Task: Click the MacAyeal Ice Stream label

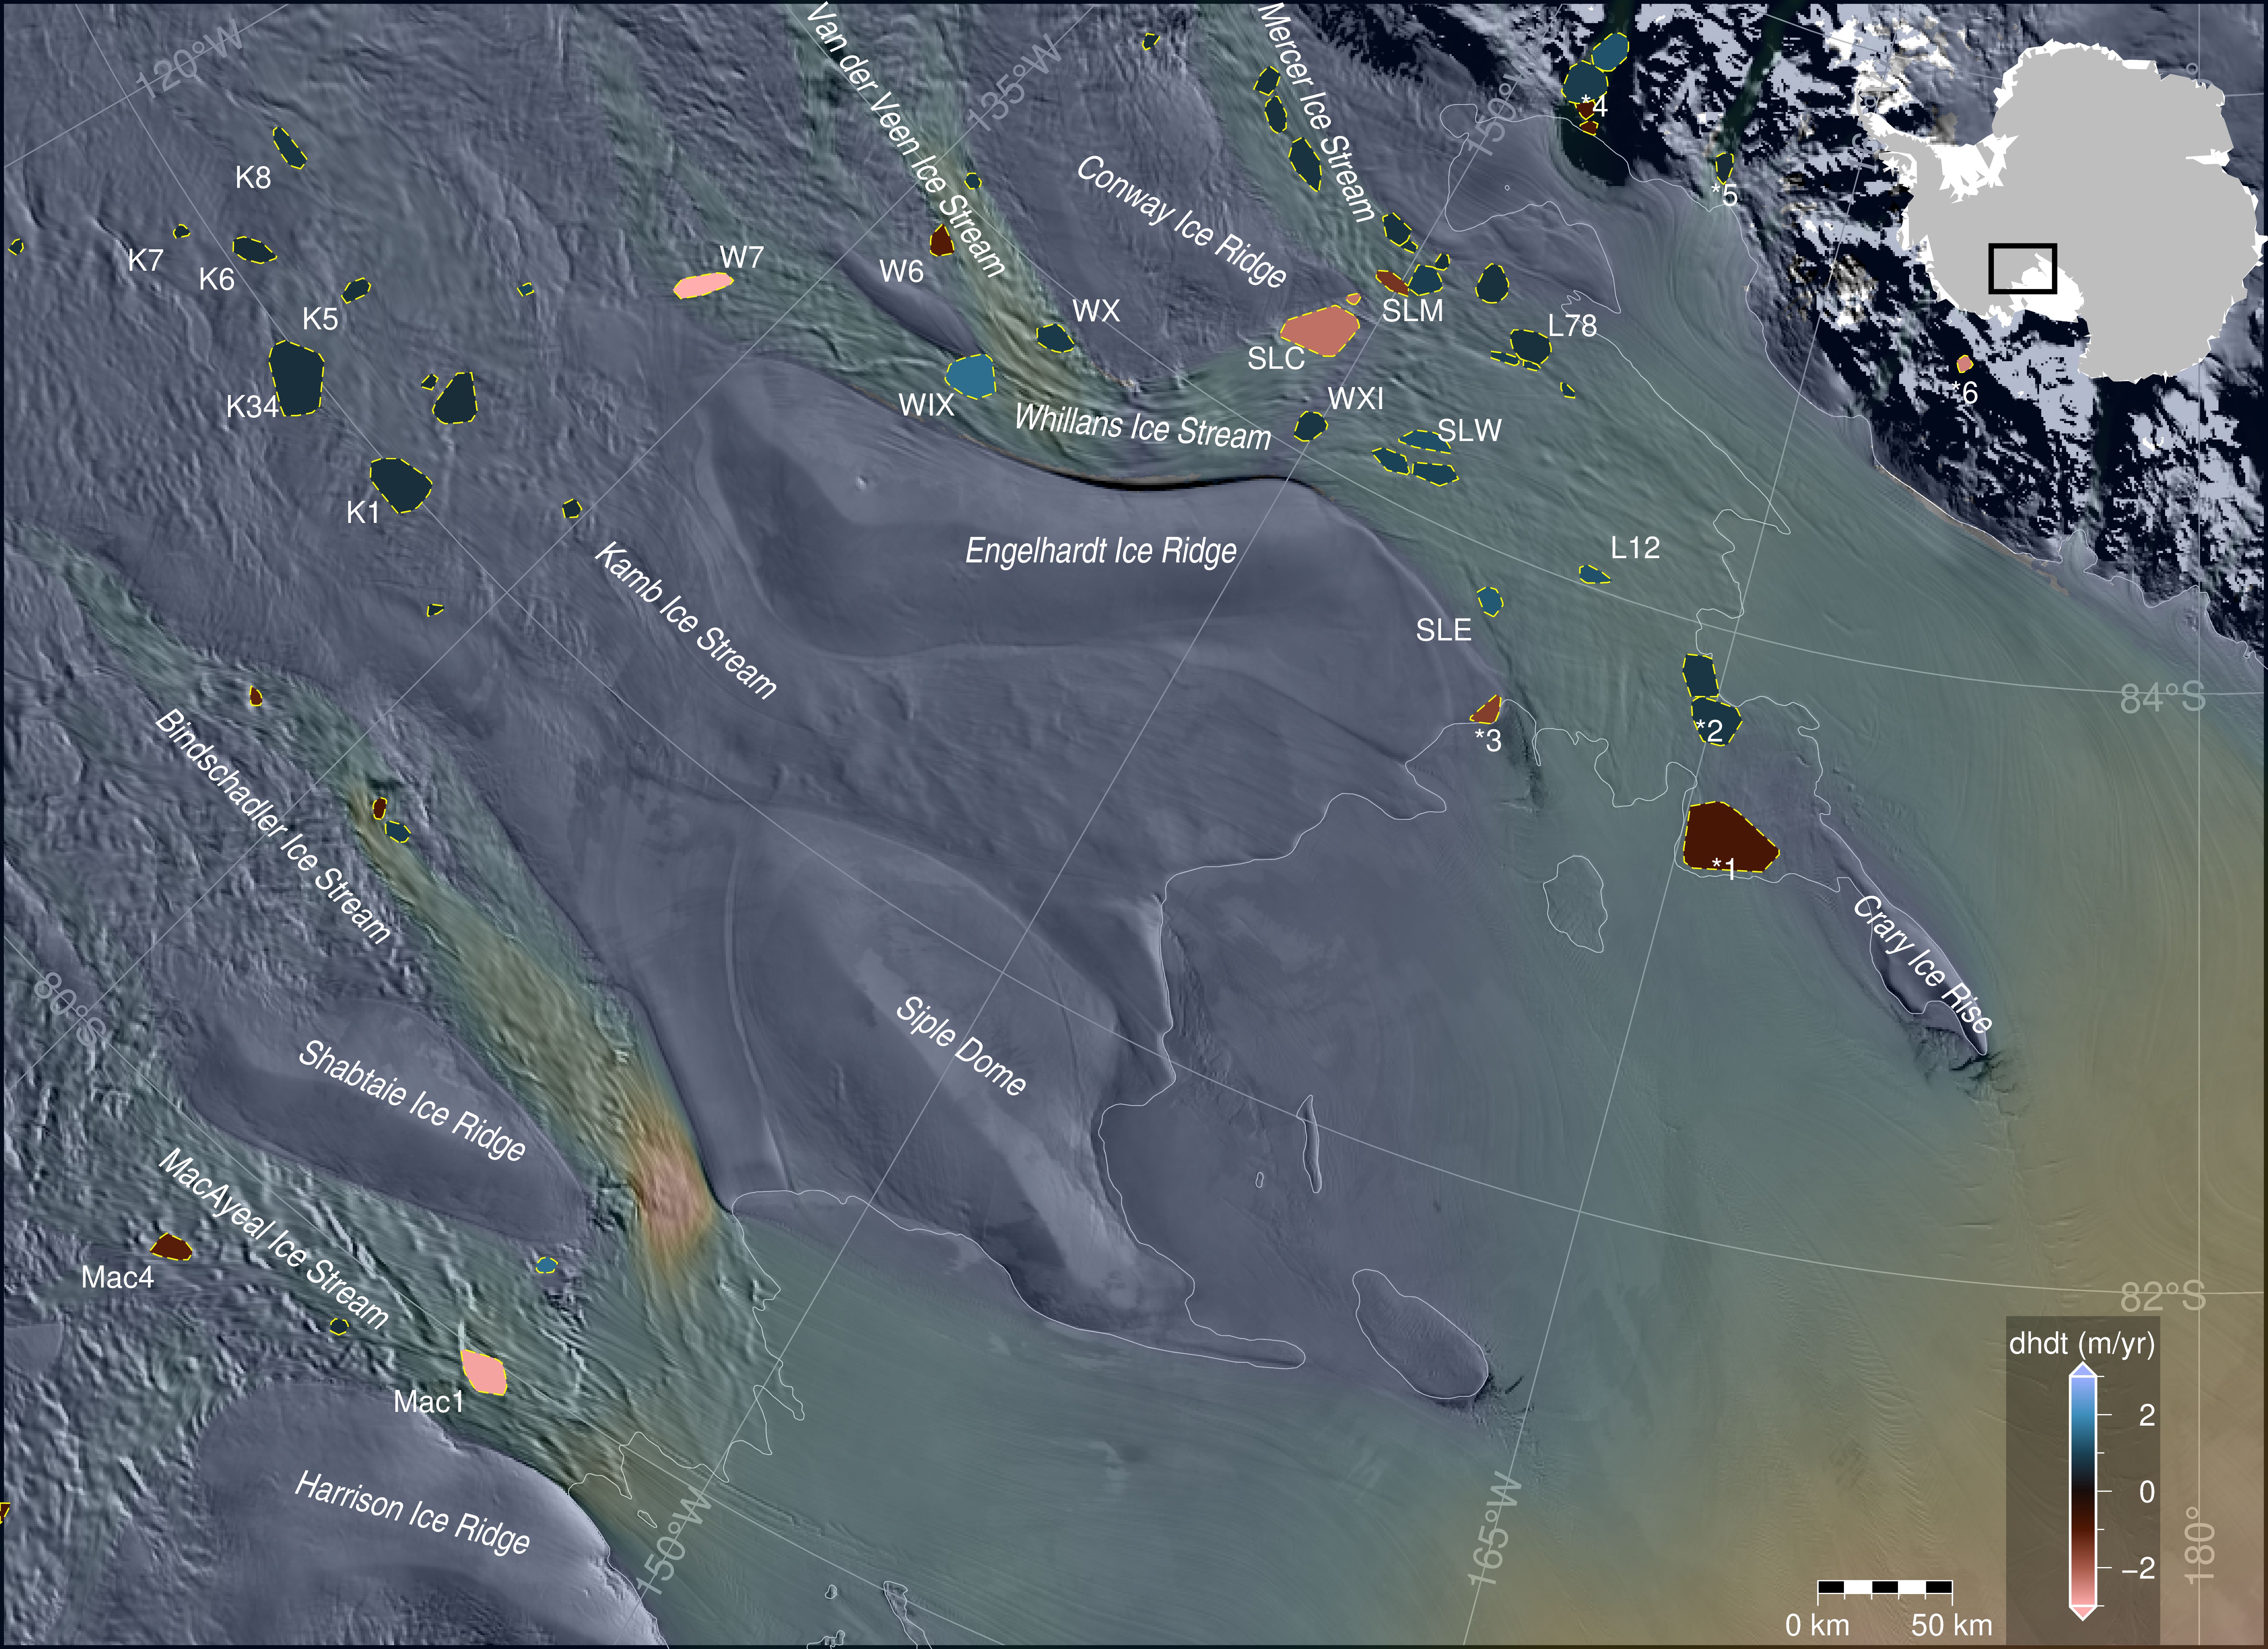Action: pos(273,1239)
